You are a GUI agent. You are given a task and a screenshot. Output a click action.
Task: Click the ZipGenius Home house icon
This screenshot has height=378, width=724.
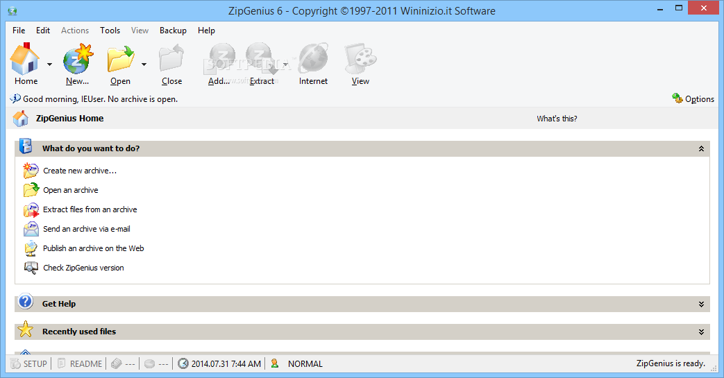tap(20, 119)
